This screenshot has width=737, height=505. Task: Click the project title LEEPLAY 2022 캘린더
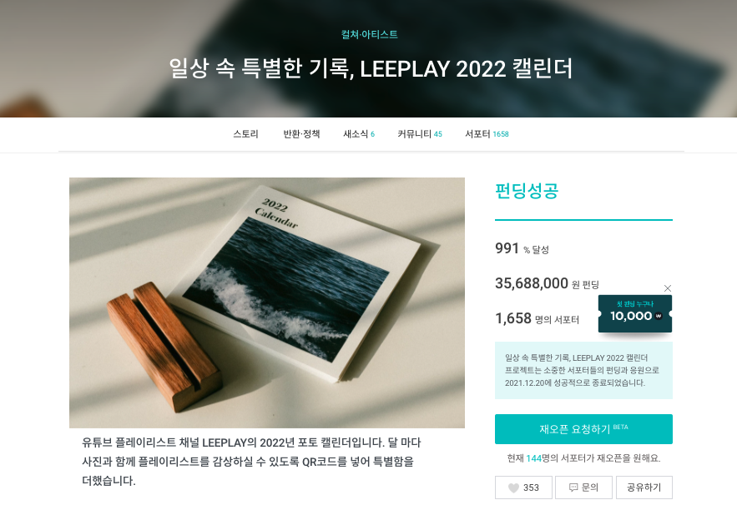click(x=371, y=69)
